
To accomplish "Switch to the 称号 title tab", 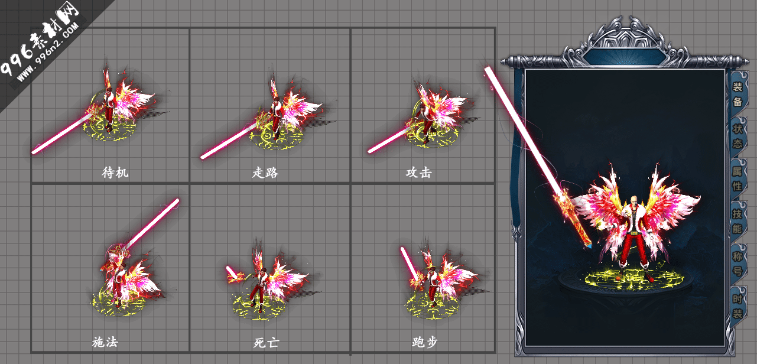I will 737,263.
